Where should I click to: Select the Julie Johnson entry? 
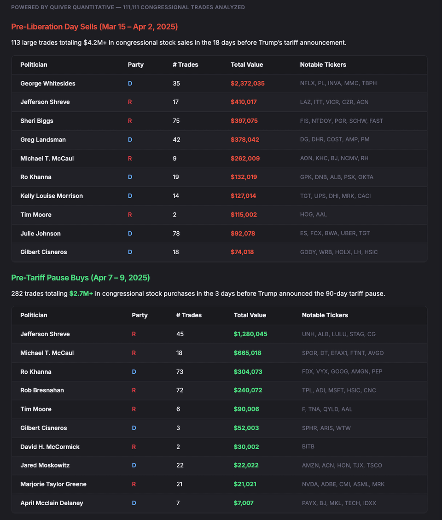tap(41, 234)
